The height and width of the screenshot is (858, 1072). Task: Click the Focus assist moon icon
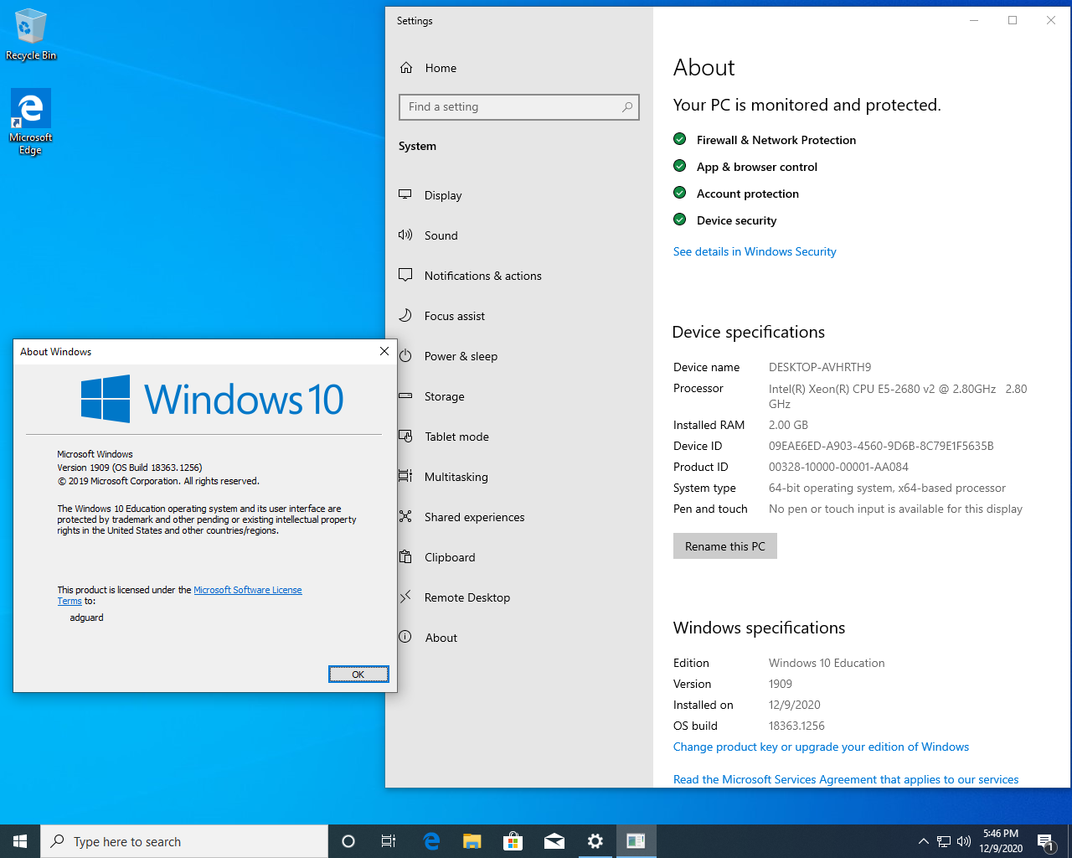tap(405, 315)
